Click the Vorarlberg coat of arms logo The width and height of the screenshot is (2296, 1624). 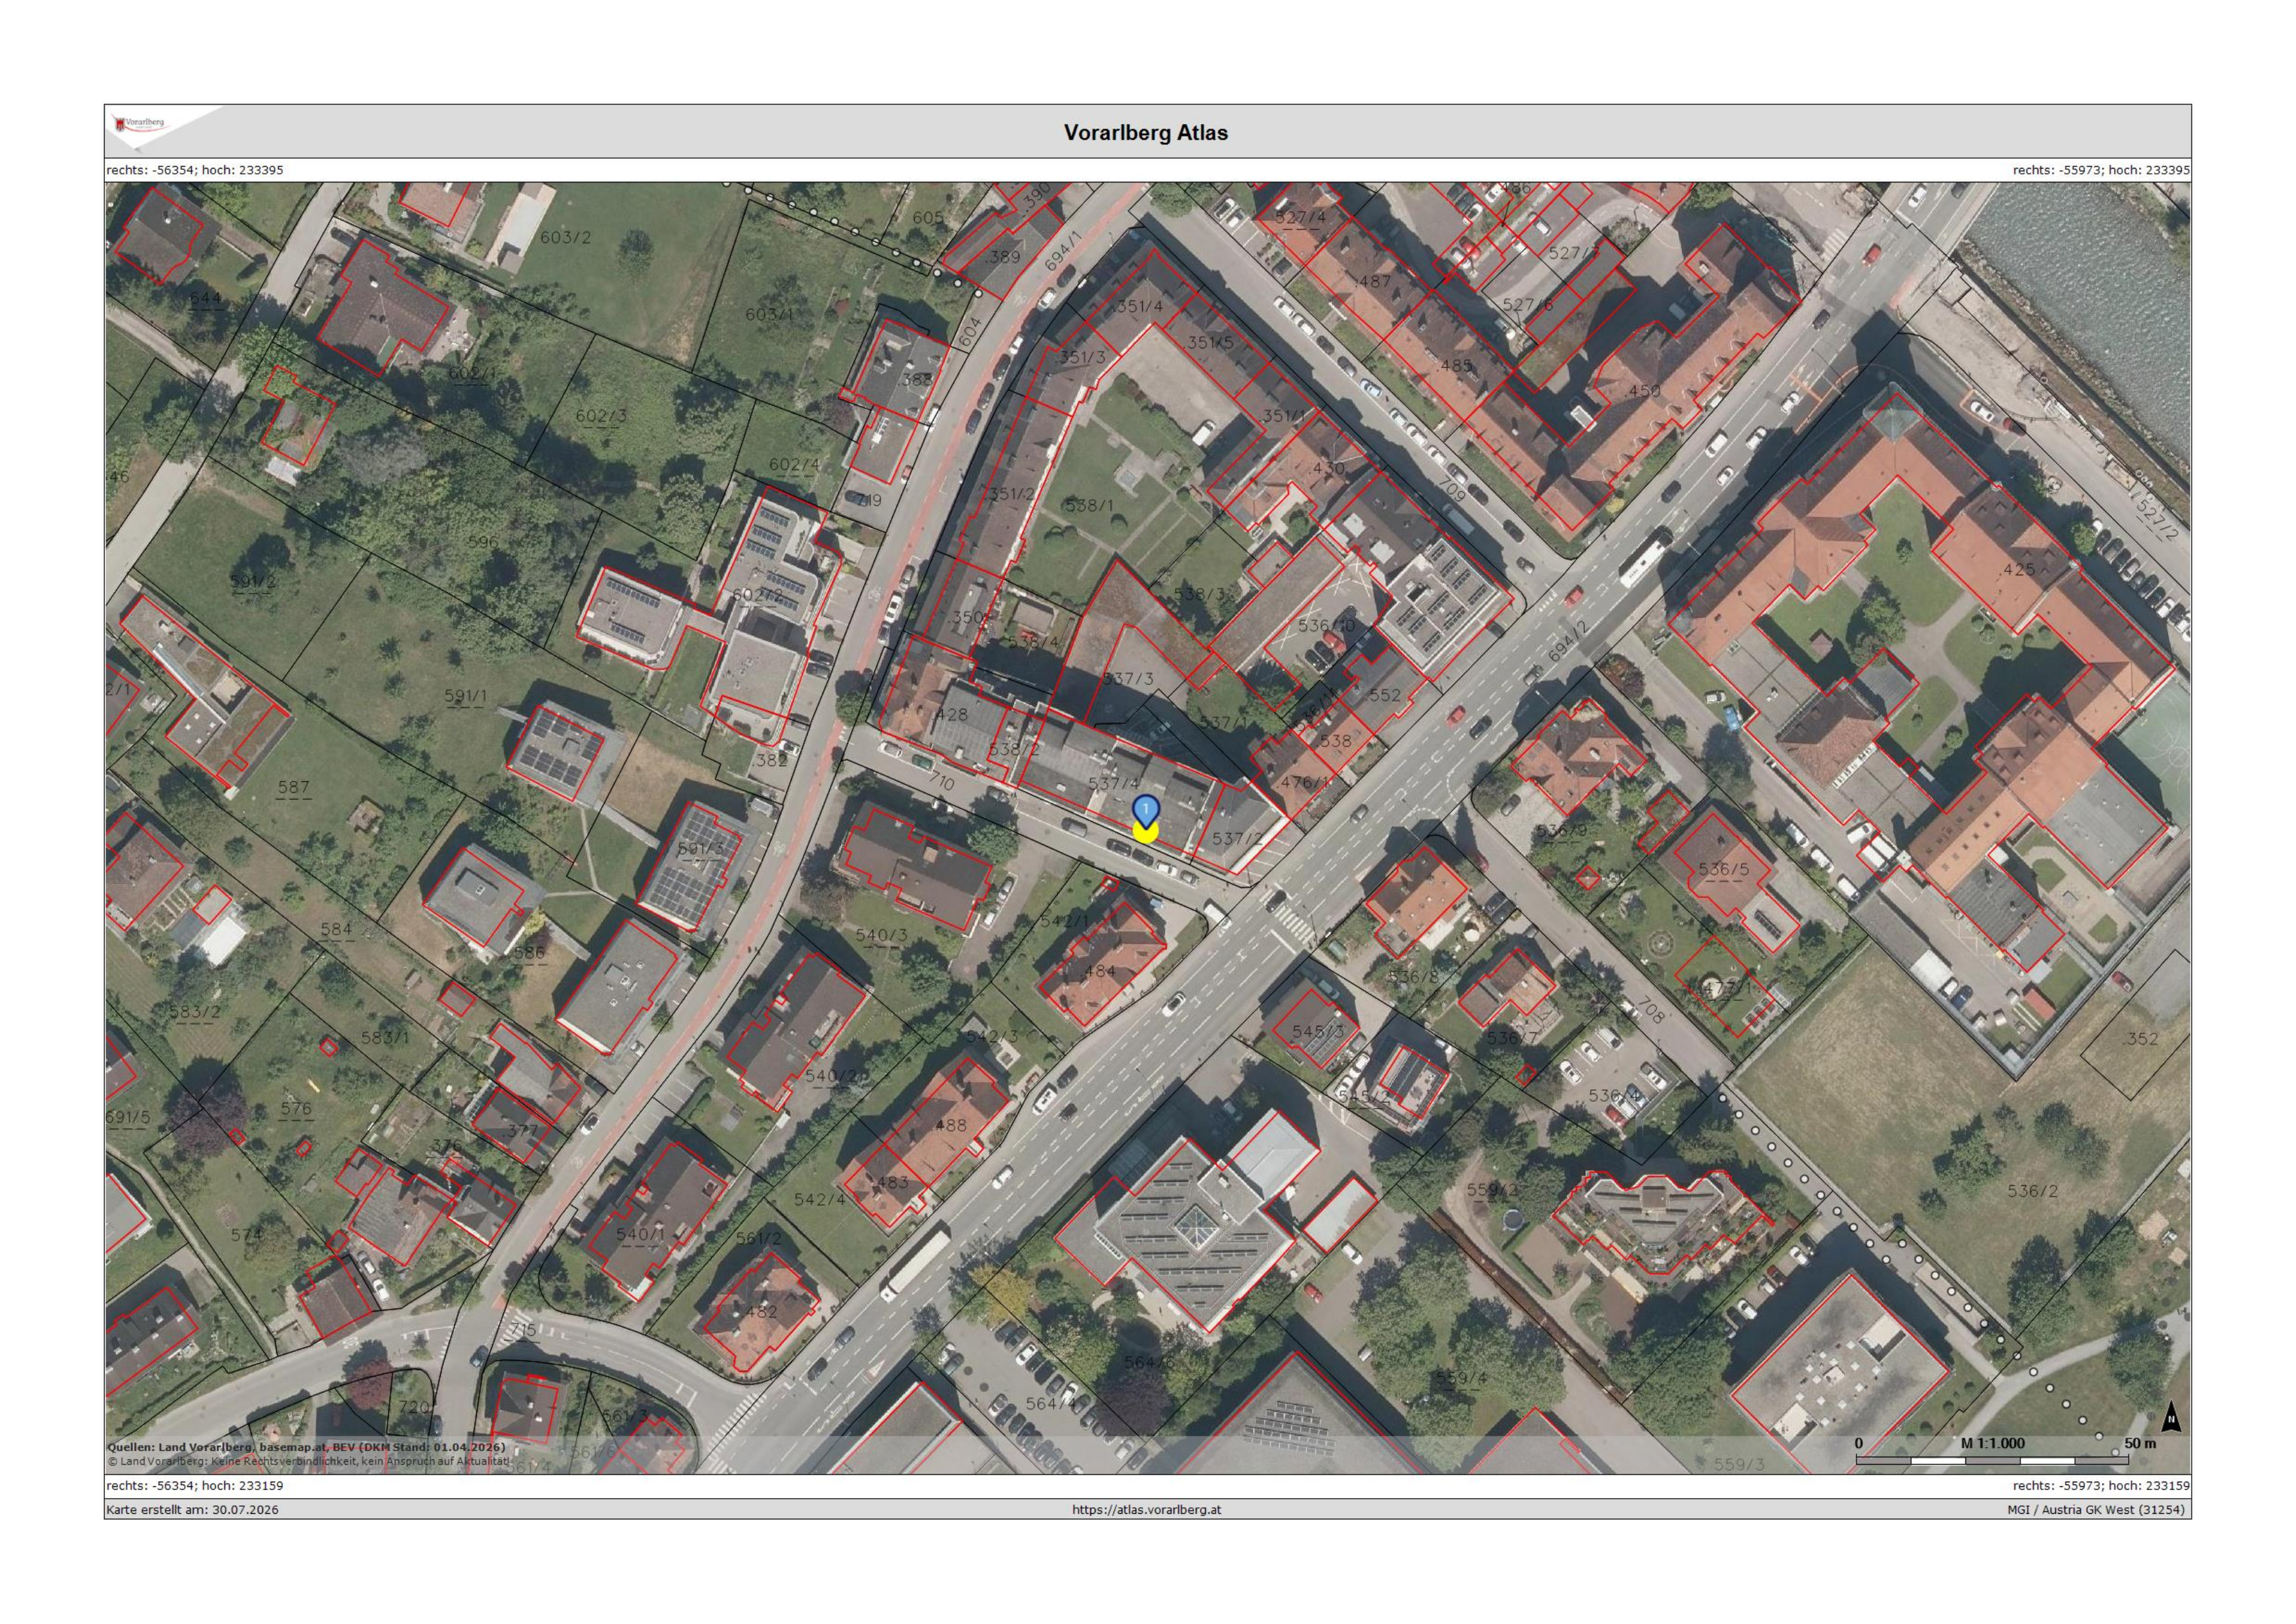[140, 124]
